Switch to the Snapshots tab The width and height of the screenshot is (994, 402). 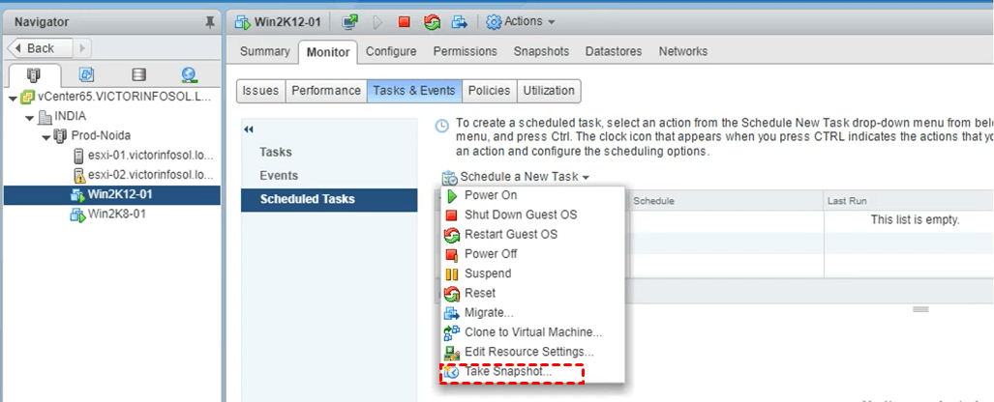click(541, 52)
